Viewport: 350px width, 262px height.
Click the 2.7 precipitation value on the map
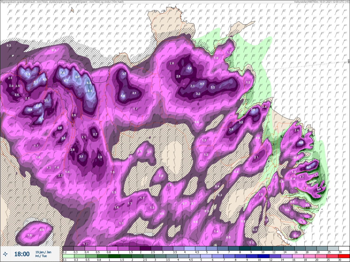click(95, 134)
